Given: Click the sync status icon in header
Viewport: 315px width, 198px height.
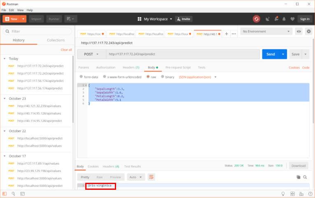Looking at the screenshot, I should (257, 19).
